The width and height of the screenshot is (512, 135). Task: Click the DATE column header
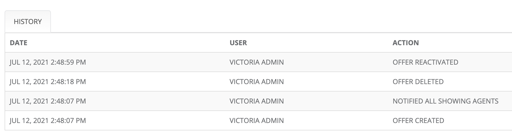[19, 43]
